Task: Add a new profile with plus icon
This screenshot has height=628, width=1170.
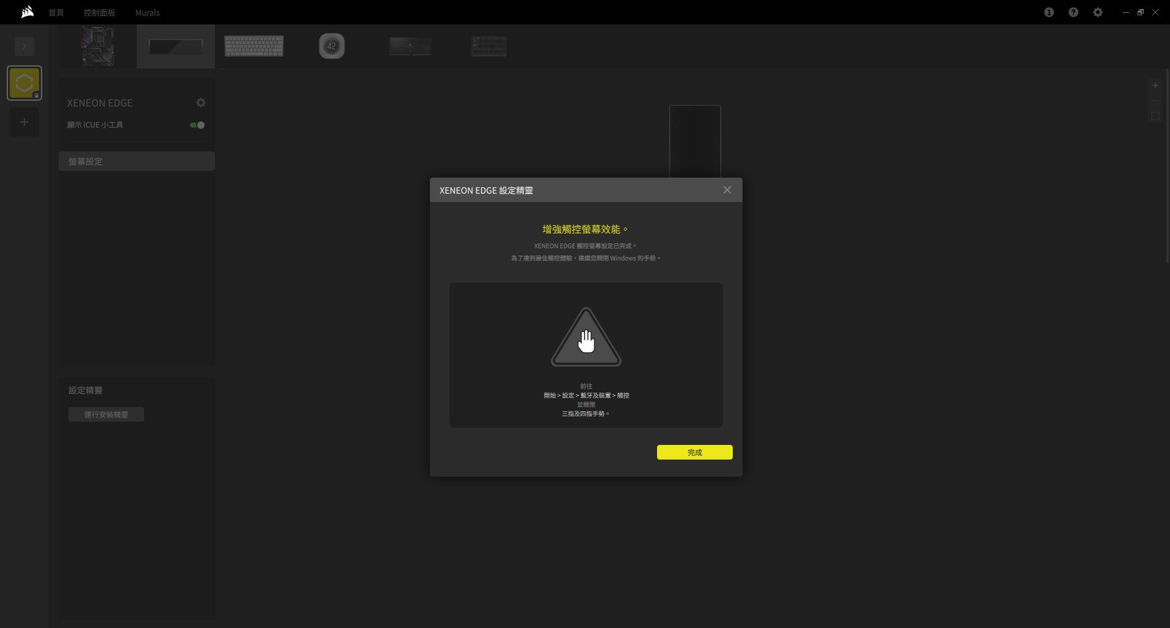Action: click(x=24, y=123)
